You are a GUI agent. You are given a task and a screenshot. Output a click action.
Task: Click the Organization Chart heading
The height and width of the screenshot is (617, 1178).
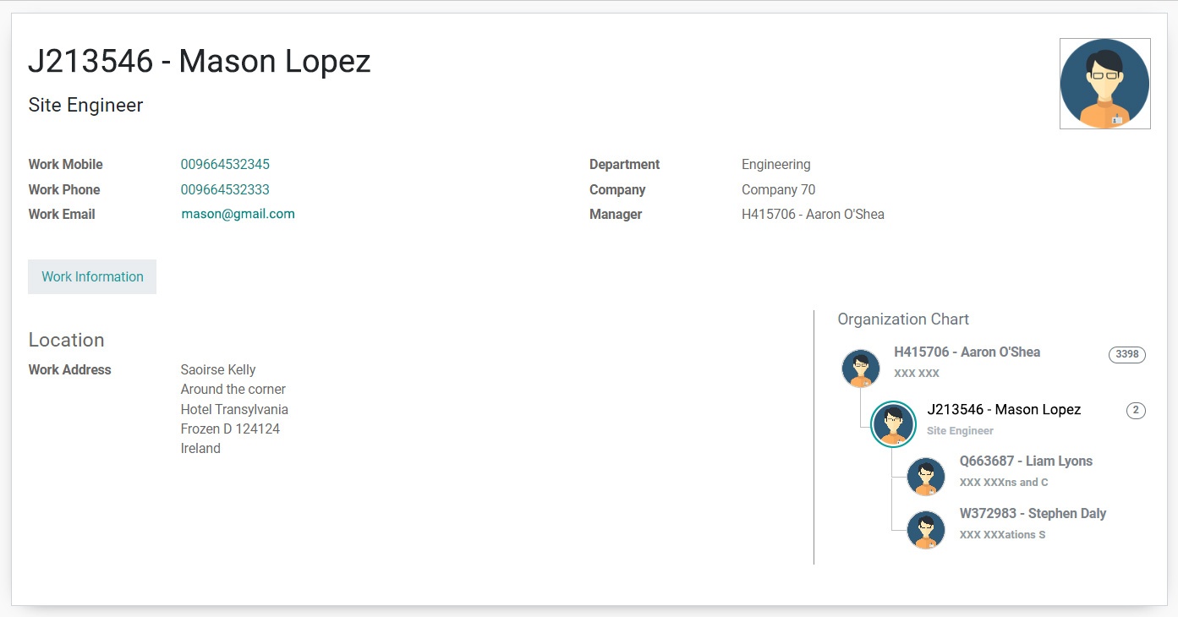coord(903,319)
